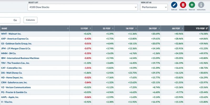The image size is (210, 105).
Task: Select Disney 1M value +23.75%
Action: pyautogui.click(x=132, y=73)
